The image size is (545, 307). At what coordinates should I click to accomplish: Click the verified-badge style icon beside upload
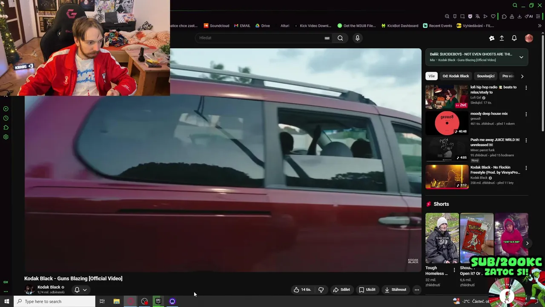click(x=491, y=38)
